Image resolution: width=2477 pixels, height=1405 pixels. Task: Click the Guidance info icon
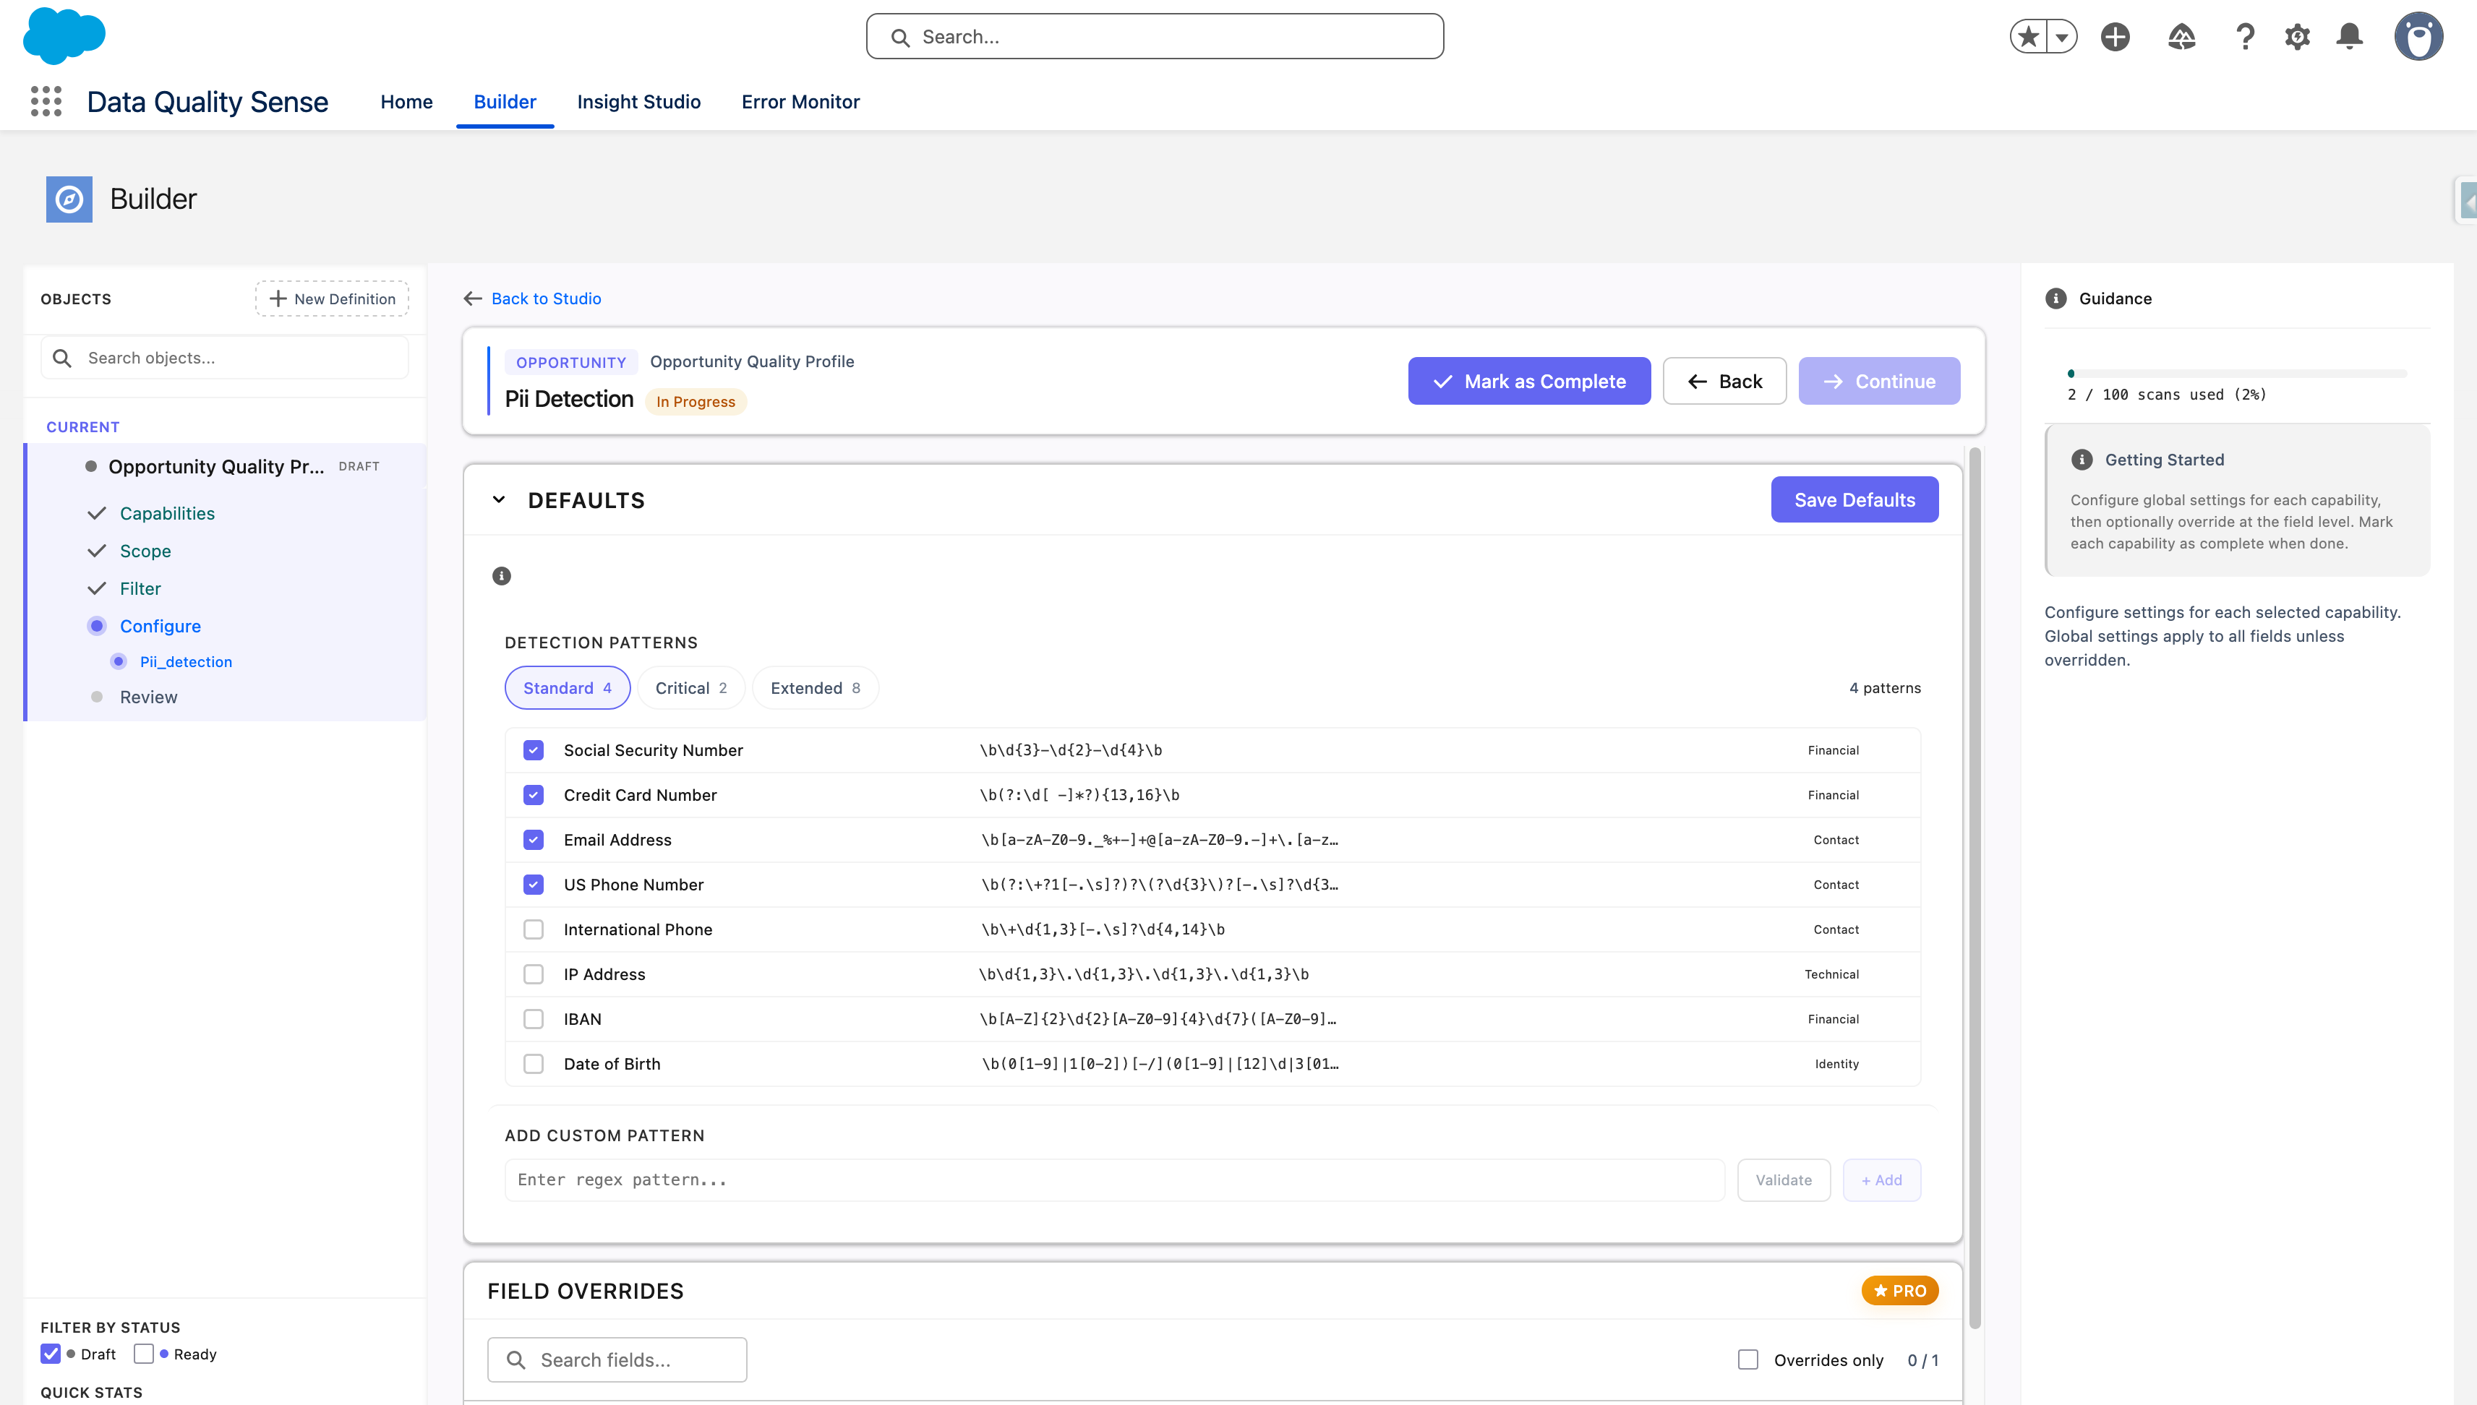pos(2056,298)
